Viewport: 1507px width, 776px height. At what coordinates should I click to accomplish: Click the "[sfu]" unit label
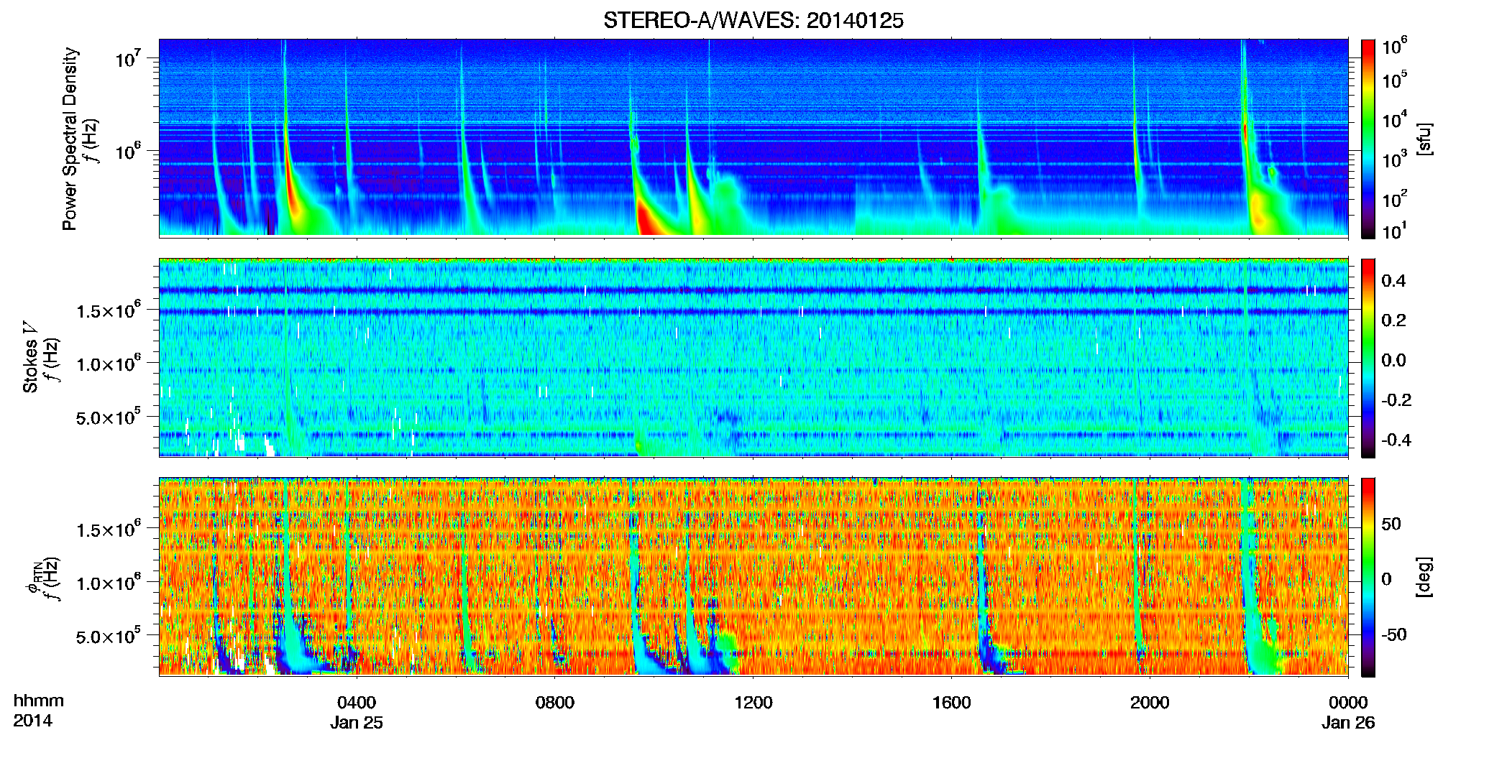(1424, 139)
